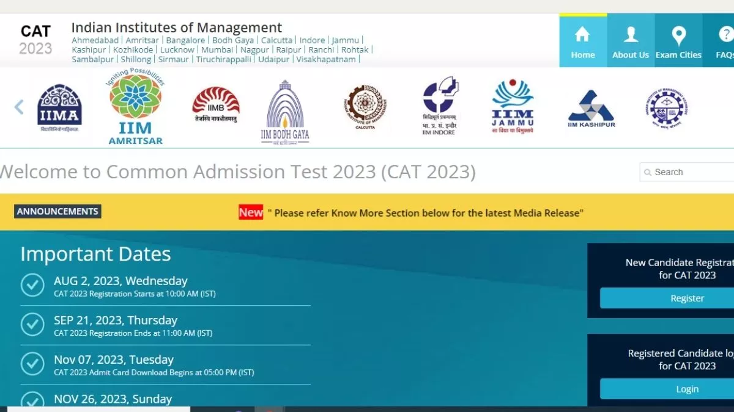Click the Register button for new candidates
The width and height of the screenshot is (734, 412).
667,298
